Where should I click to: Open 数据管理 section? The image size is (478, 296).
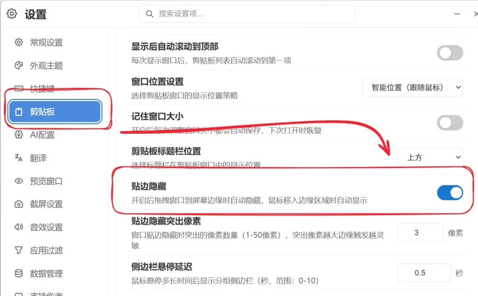pyautogui.click(x=55, y=273)
